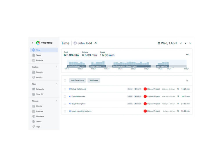The height and width of the screenshot is (167, 223).
Task: Click red project dot on Setup Trello row
Action: click(145, 89)
